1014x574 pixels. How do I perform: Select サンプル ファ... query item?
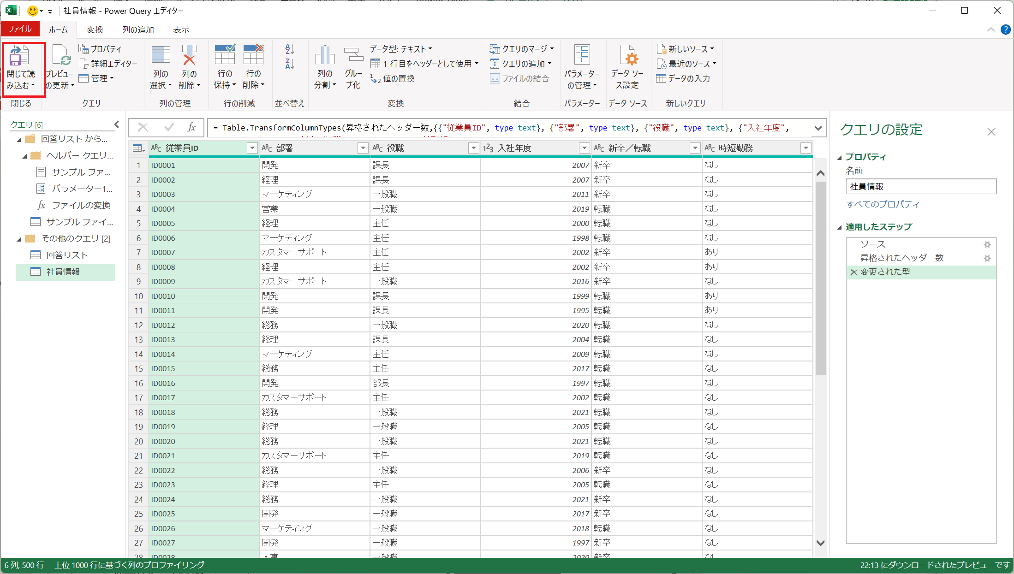point(74,172)
